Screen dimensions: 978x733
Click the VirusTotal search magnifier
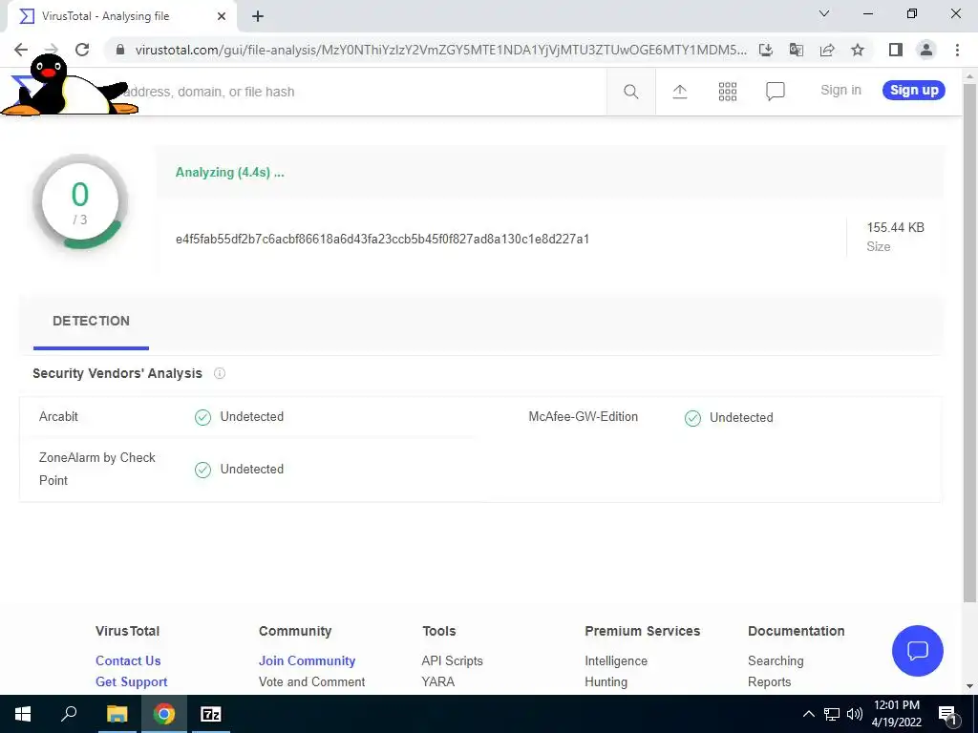630,92
